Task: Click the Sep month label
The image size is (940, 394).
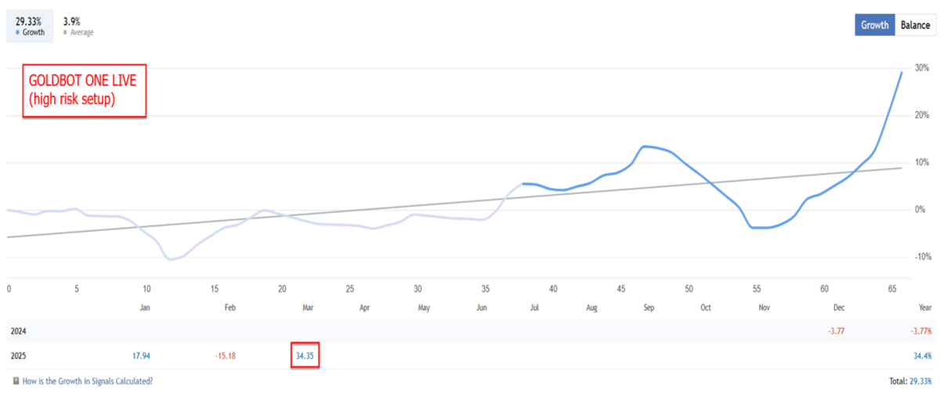Action: (649, 309)
